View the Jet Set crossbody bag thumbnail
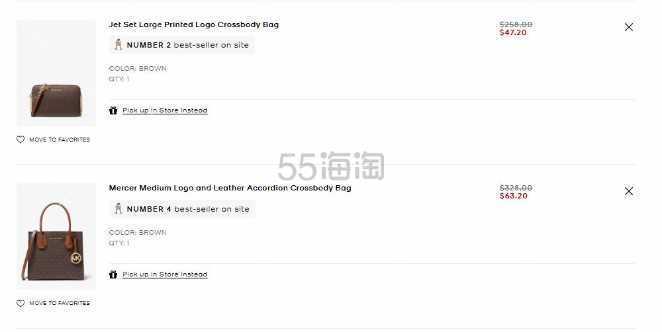This screenshot has height=332, width=662. pyautogui.click(x=56, y=73)
